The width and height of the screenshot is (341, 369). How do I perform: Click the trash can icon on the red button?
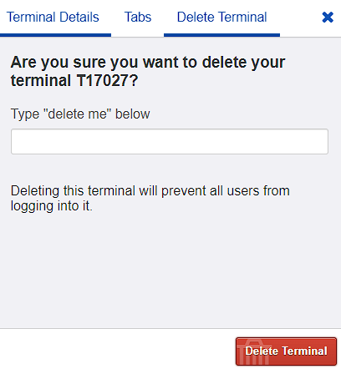[x=254, y=351]
